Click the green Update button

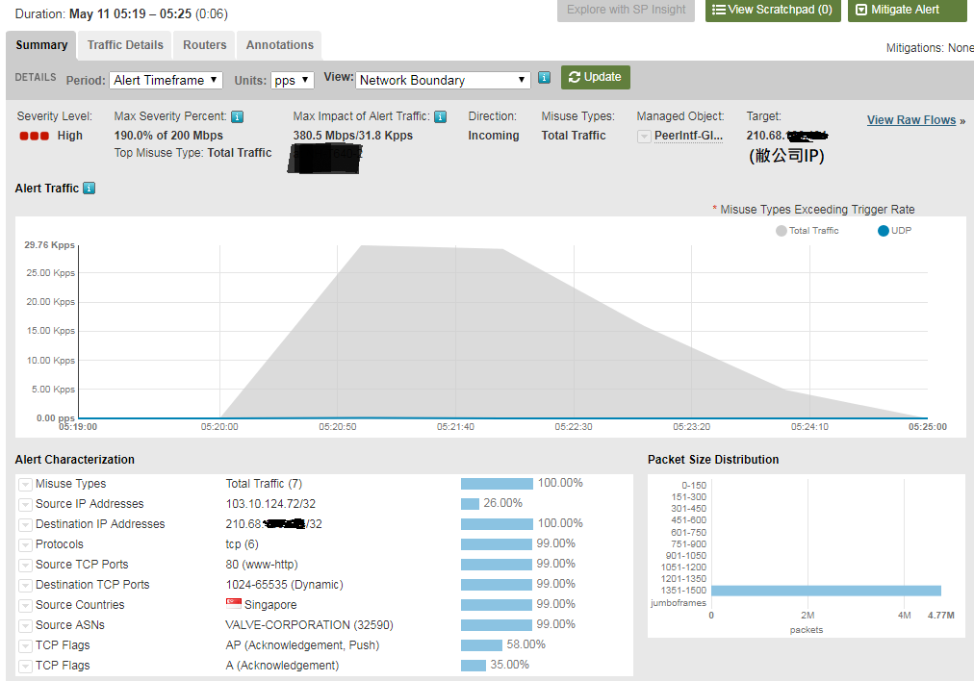(595, 77)
